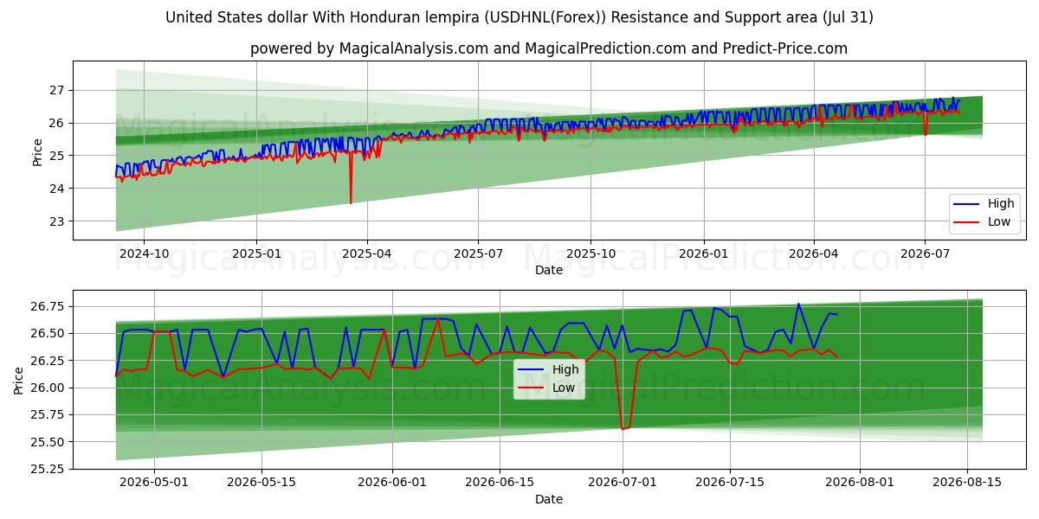The image size is (1039, 519).
Task: Click 'Low' in the upper chart legend
Action: (999, 221)
